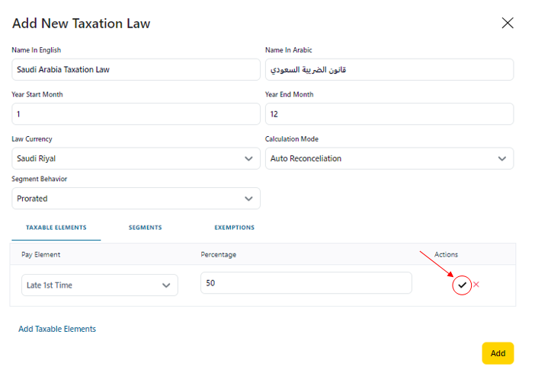Edit the Year End Month field
This screenshot has width=535, height=379.
point(389,114)
